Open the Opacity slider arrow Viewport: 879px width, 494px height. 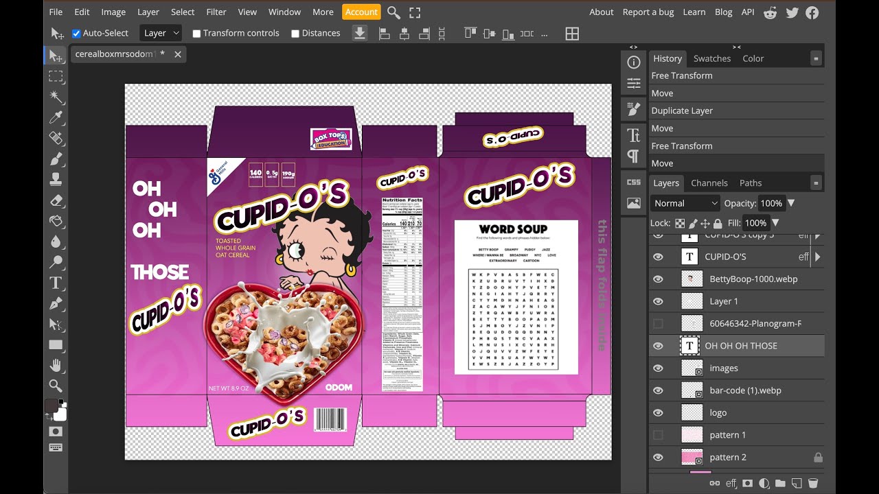point(790,203)
